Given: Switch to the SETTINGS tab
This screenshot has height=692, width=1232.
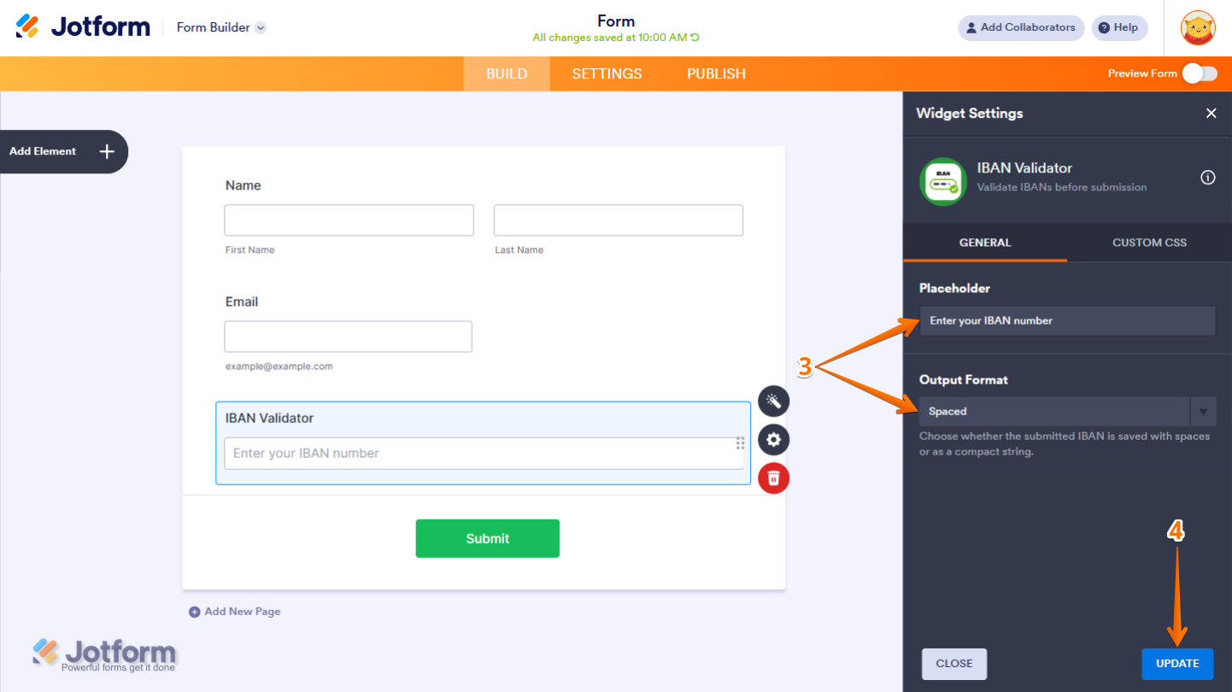Looking at the screenshot, I should click(x=607, y=73).
